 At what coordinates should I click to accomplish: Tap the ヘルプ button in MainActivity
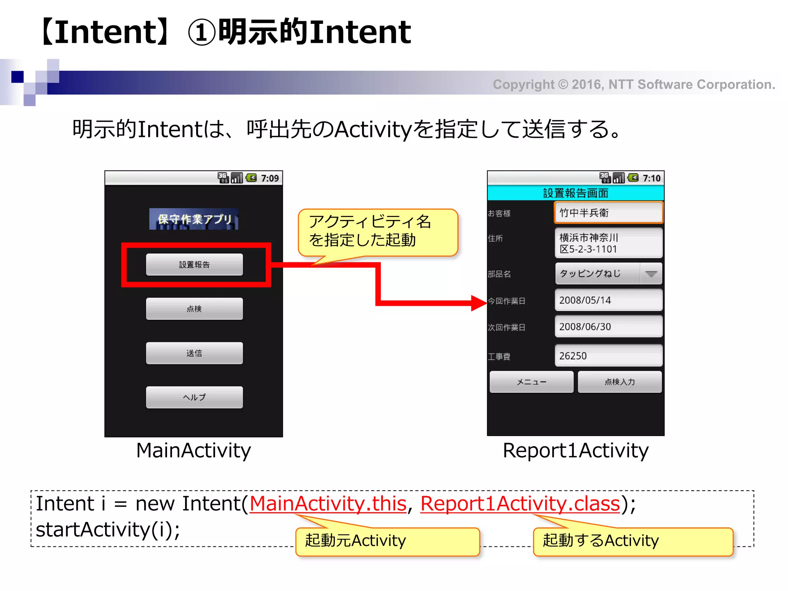click(194, 397)
